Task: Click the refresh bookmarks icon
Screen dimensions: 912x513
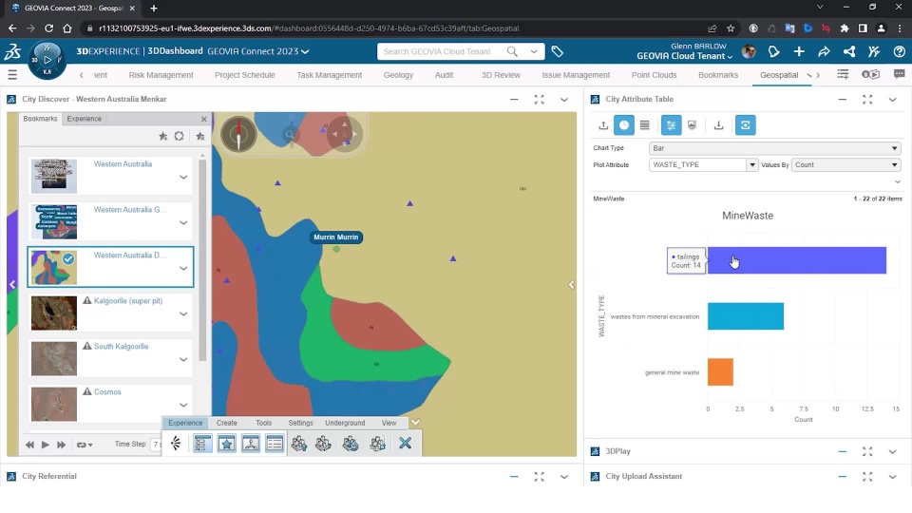Action: click(x=180, y=136)
